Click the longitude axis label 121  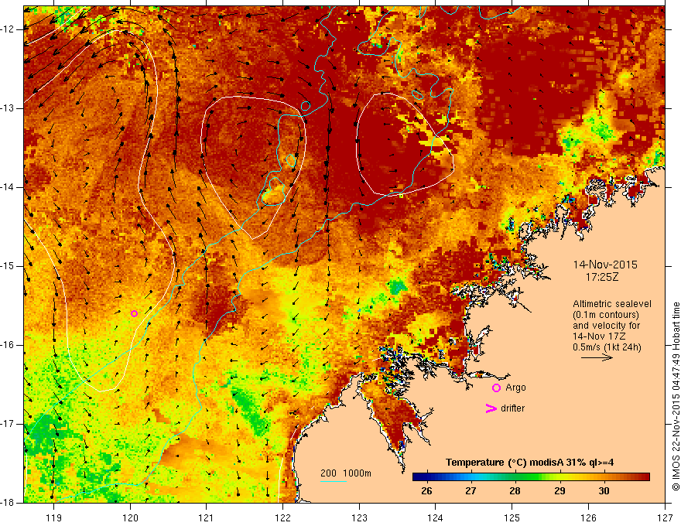[x=207, y=517]
